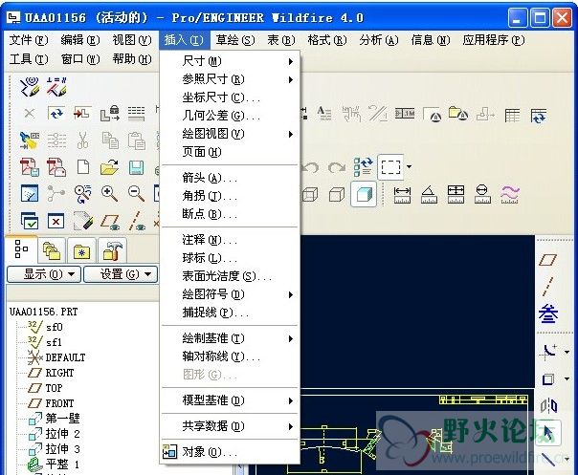The width and height of the screenshot is (578, 475).
Task: Select 页面(H) from Insert menu
Action: [x=230, y=152]
